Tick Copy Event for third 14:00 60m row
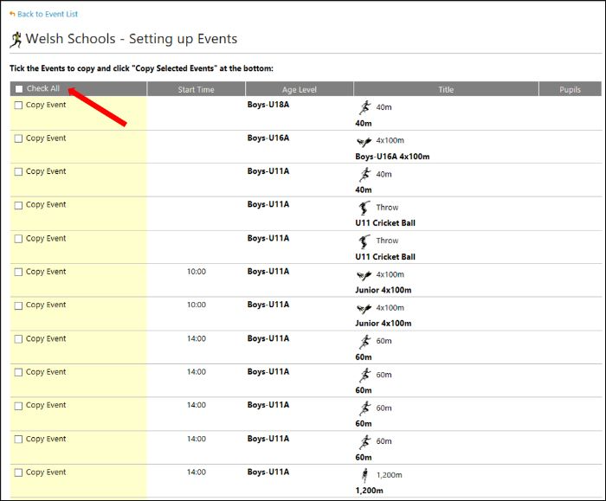This screenshot has height=501, width=606. point(18,406)
